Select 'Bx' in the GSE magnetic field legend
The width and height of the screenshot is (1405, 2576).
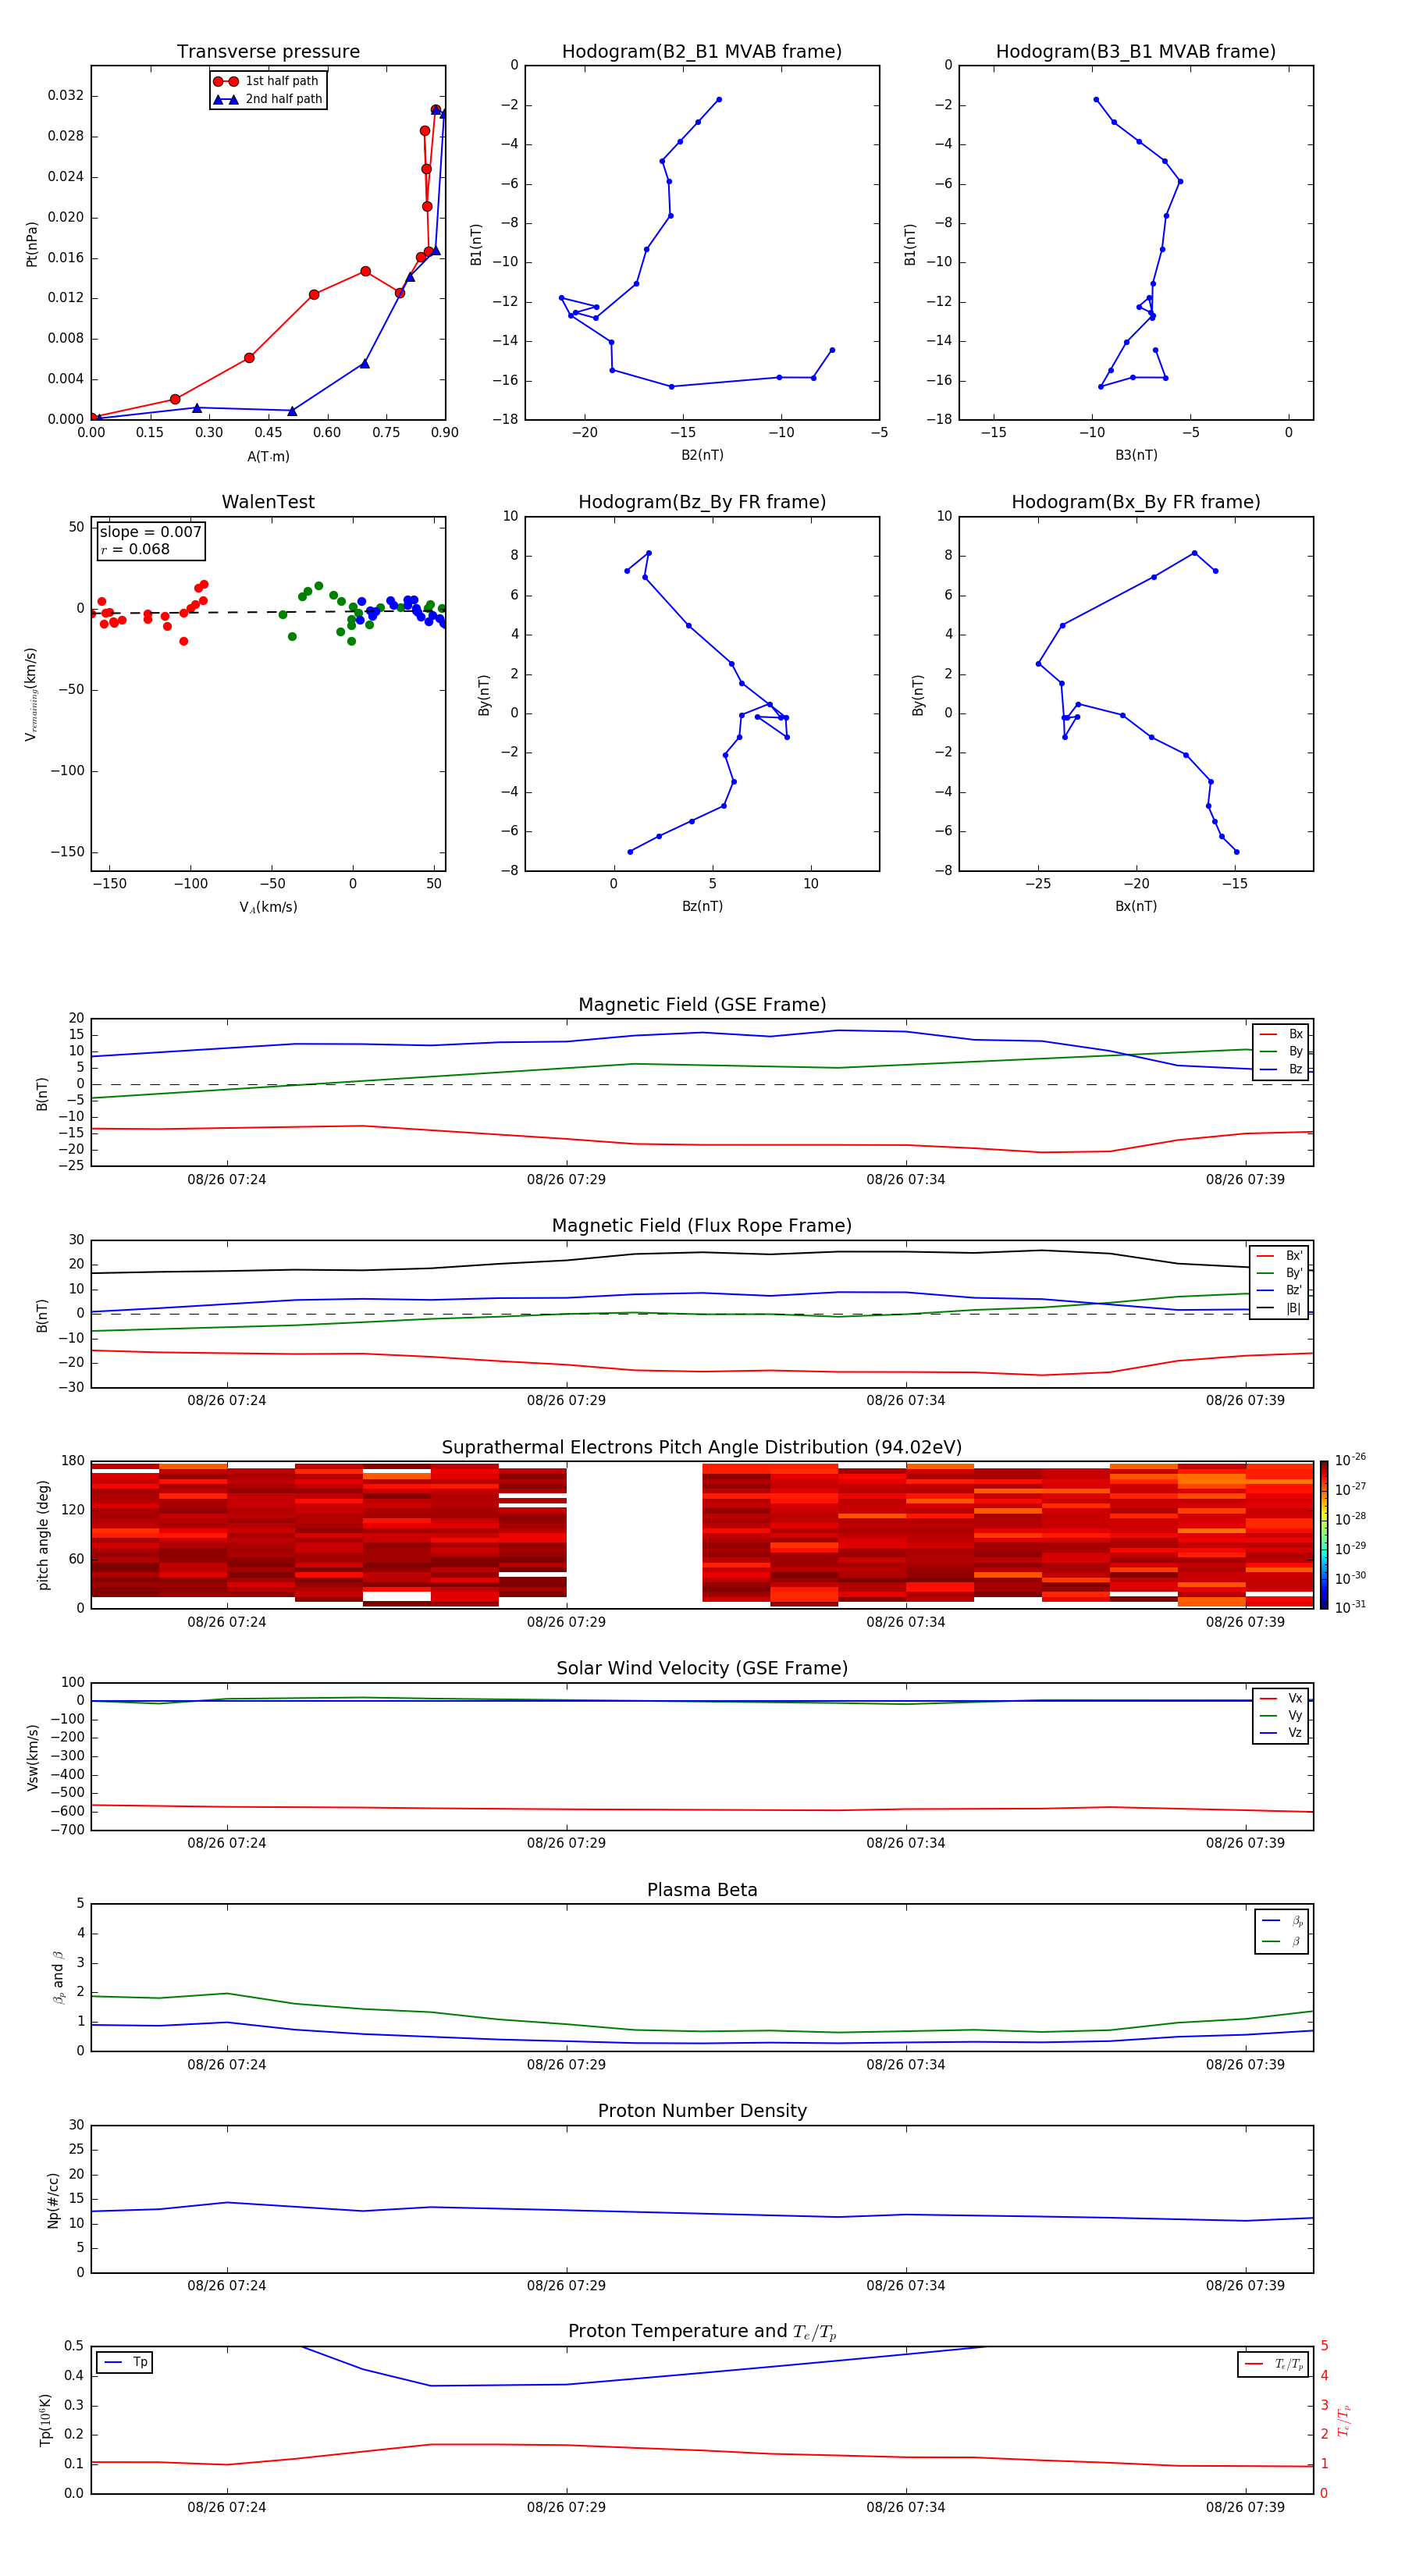1281,1034
